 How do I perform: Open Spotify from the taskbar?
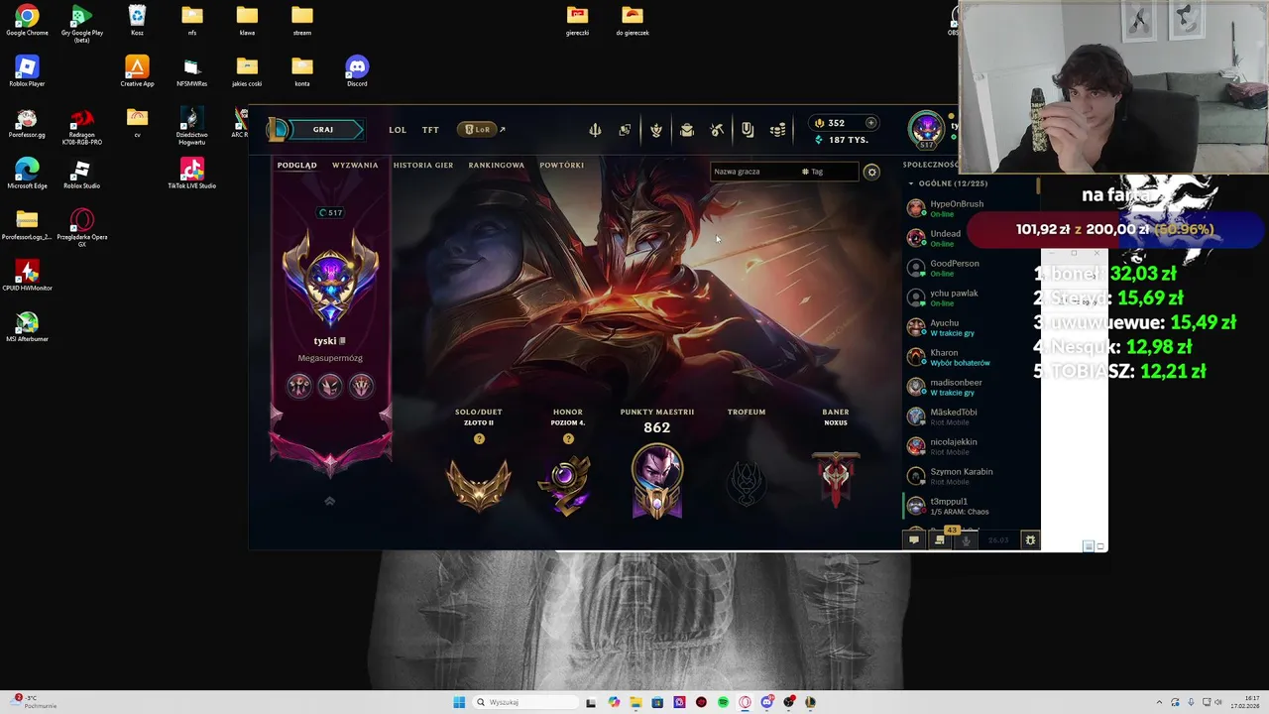[723, 702]
